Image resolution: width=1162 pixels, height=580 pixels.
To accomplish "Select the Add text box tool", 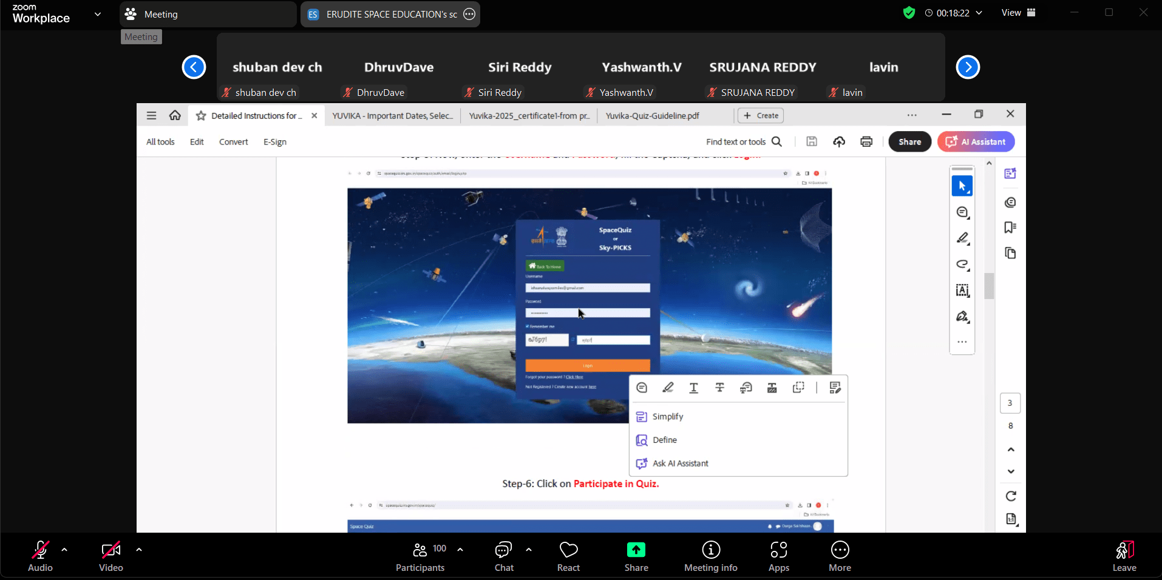I will click(x=962, y=291).
